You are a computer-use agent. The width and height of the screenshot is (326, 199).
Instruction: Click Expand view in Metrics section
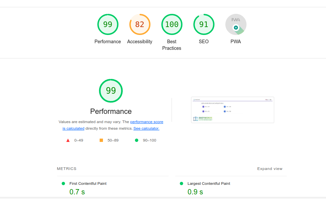270,169
